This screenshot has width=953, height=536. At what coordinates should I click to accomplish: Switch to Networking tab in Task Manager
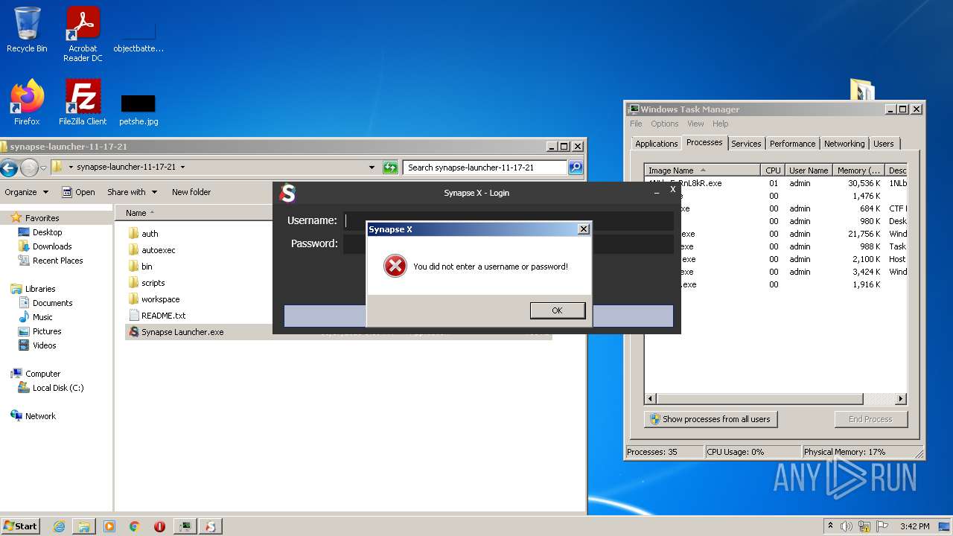[844, 144]
